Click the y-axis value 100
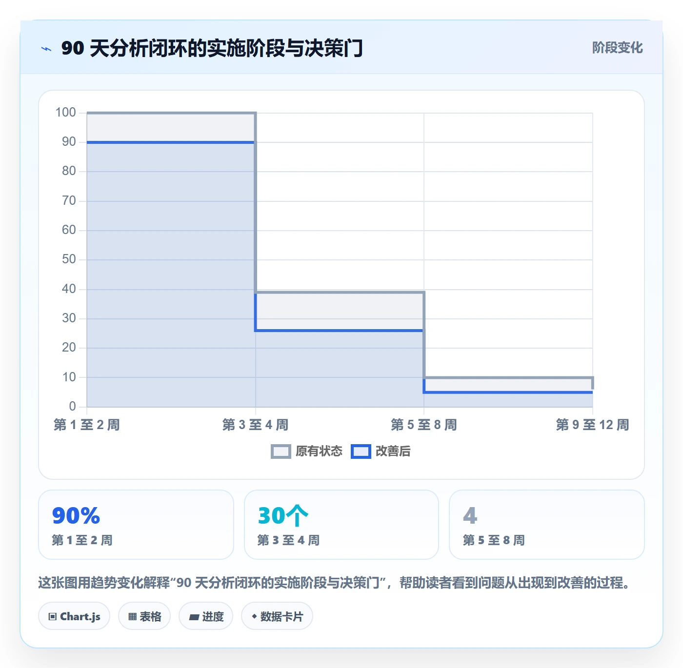This screenshot has height=668, width=683. coord(65,113)
